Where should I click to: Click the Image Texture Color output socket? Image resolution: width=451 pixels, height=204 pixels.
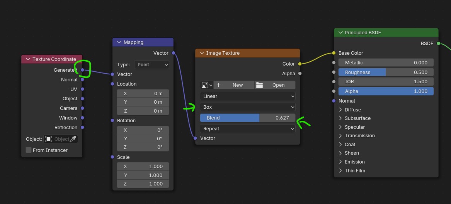tap(300, 64)
